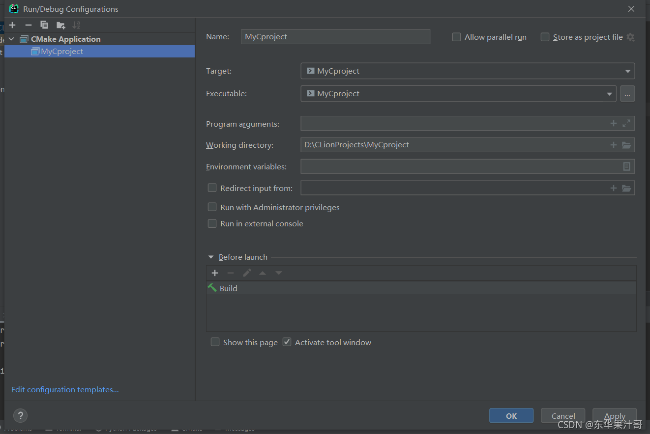Expand the Program arguments field
The height and width of the screenshot is (434, 650).
[626, 123]
